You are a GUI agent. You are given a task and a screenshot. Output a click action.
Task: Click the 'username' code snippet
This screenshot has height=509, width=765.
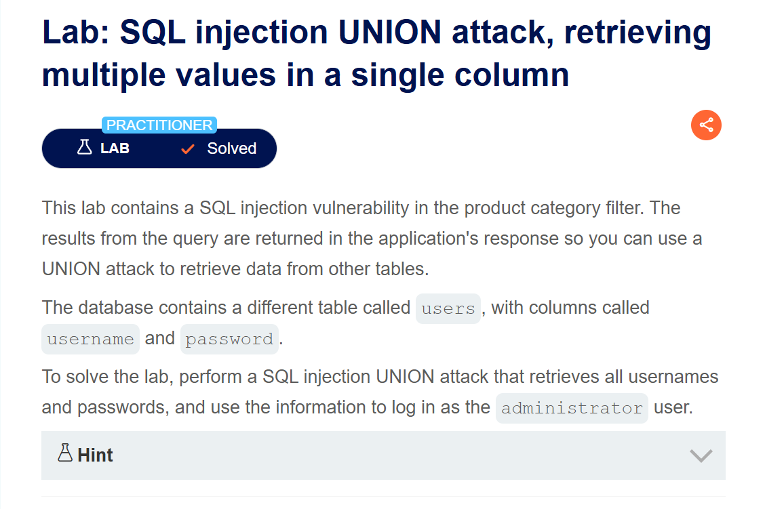90,339
